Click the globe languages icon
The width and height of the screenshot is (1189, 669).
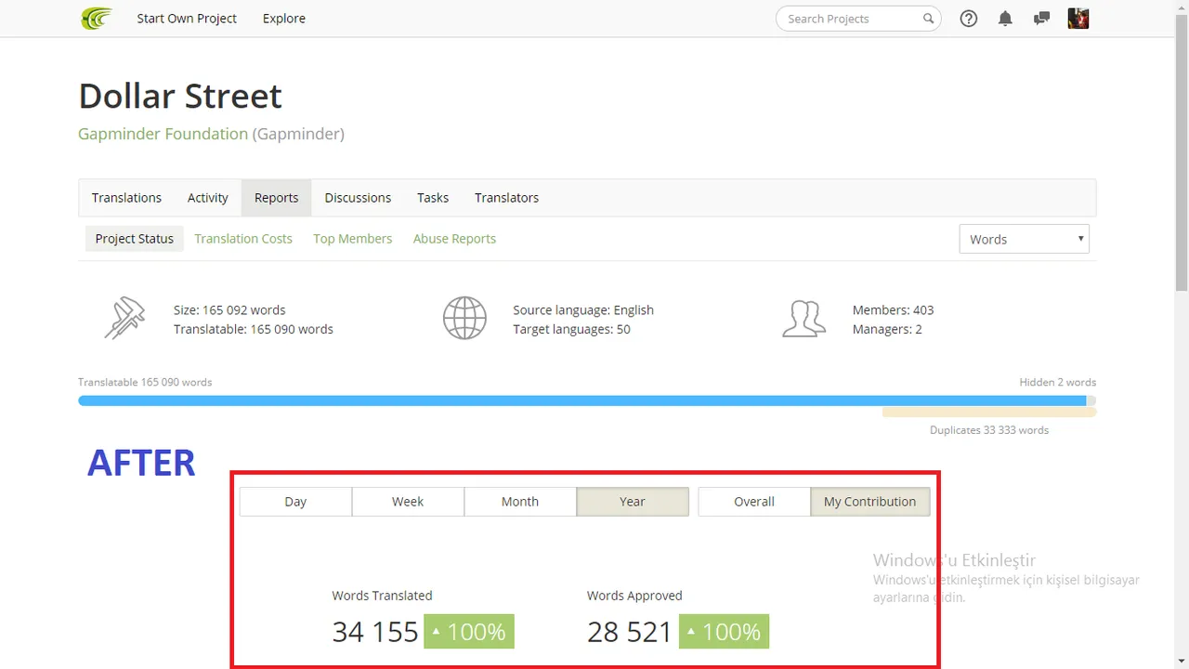click(464, 319)
